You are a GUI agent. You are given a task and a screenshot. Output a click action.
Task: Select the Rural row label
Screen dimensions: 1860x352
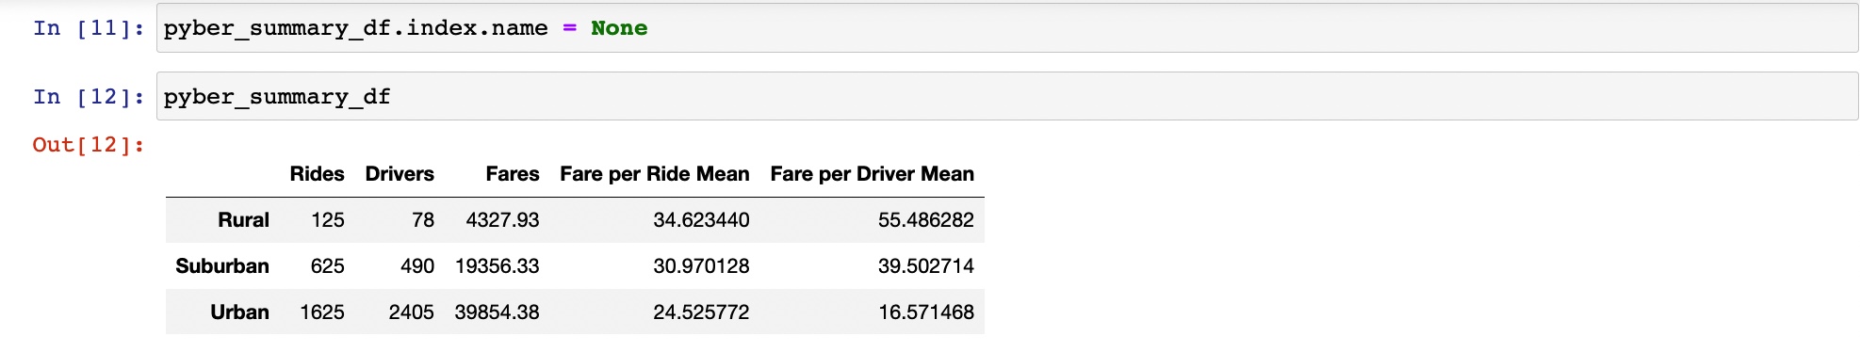tap(243, 220)
